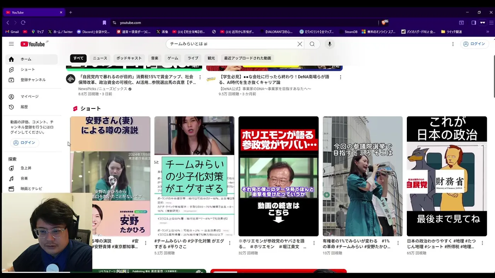Open a new browser tab with plus
This screenshot has height=278, width=495.
point(70,12)
